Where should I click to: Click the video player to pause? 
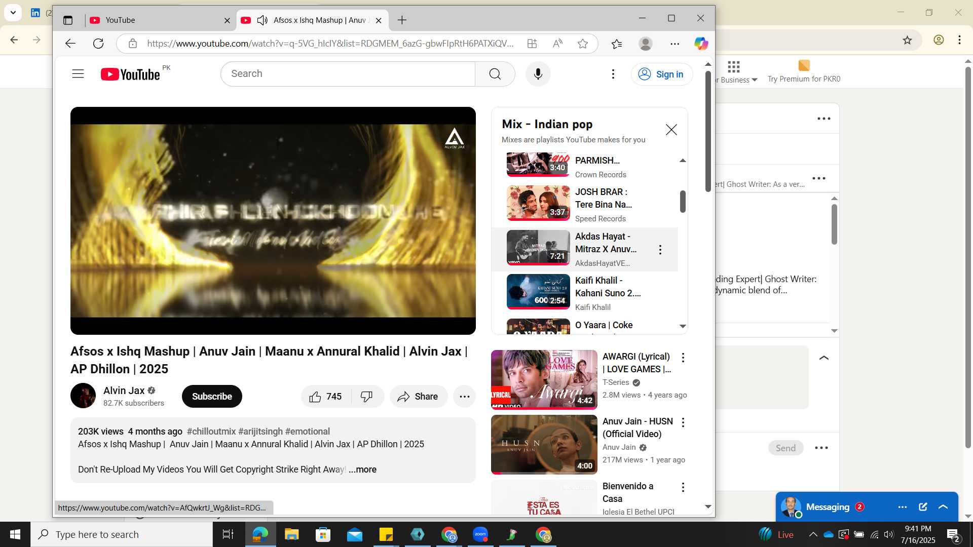273,220
